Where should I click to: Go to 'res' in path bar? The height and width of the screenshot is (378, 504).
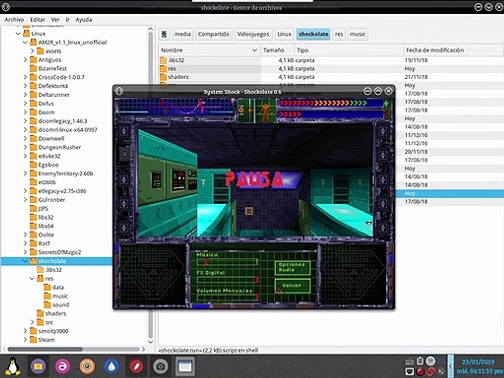click(x=339, y=34)
